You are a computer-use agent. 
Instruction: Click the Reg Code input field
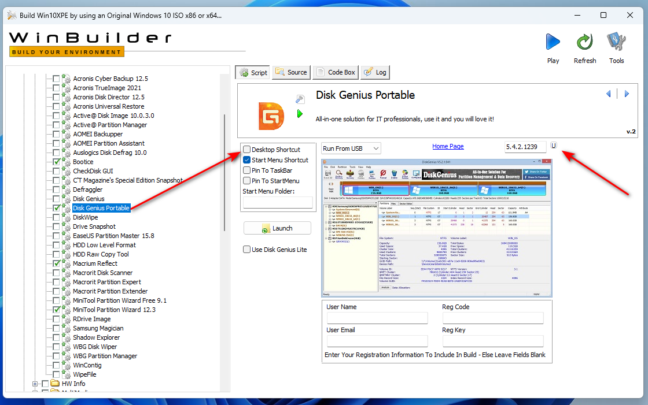point(492,318)
